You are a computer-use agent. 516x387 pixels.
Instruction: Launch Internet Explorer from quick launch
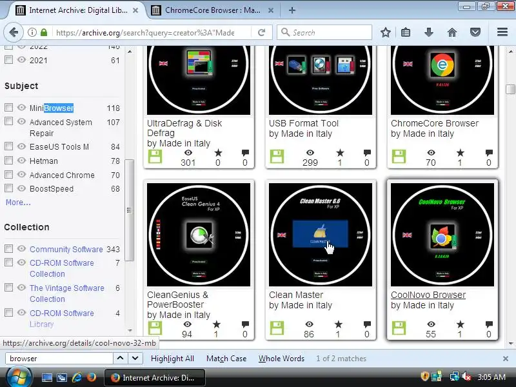(77, 377)
